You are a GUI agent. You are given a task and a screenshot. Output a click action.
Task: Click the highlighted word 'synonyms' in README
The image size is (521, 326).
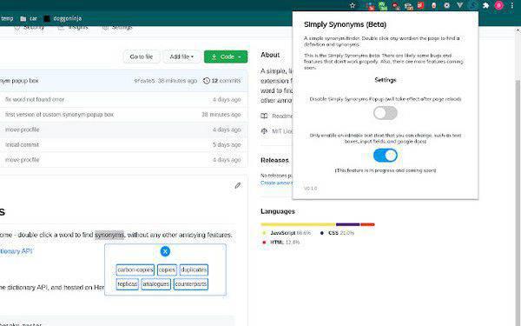(x=109, y=235)
